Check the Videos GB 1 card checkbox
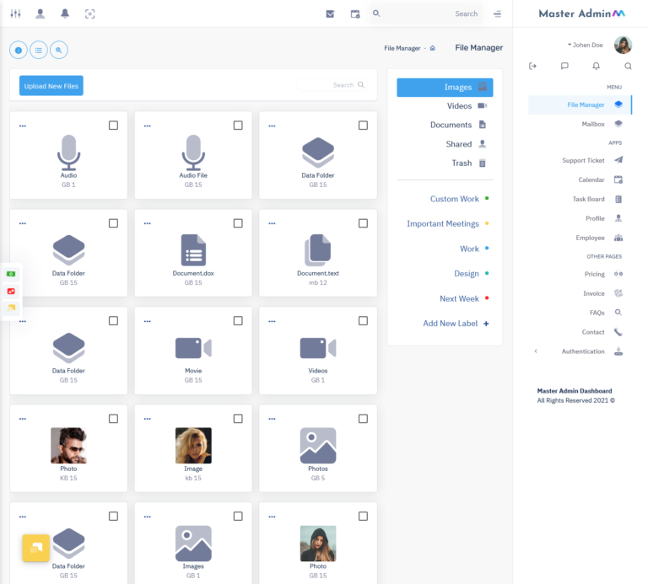The image size is (648, 584). point(363,321)
